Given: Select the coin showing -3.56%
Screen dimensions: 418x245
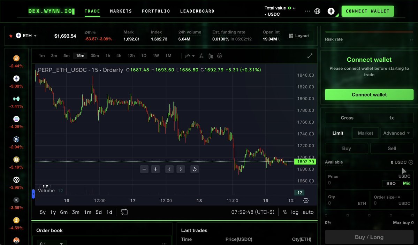Looking at the screenshot, I should coord(16,200).
